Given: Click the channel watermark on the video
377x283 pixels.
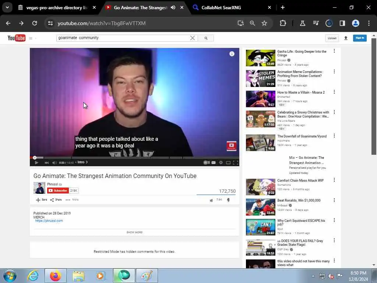Looking at the screenshot, I should pyautogui.click(x=232, y=146).
